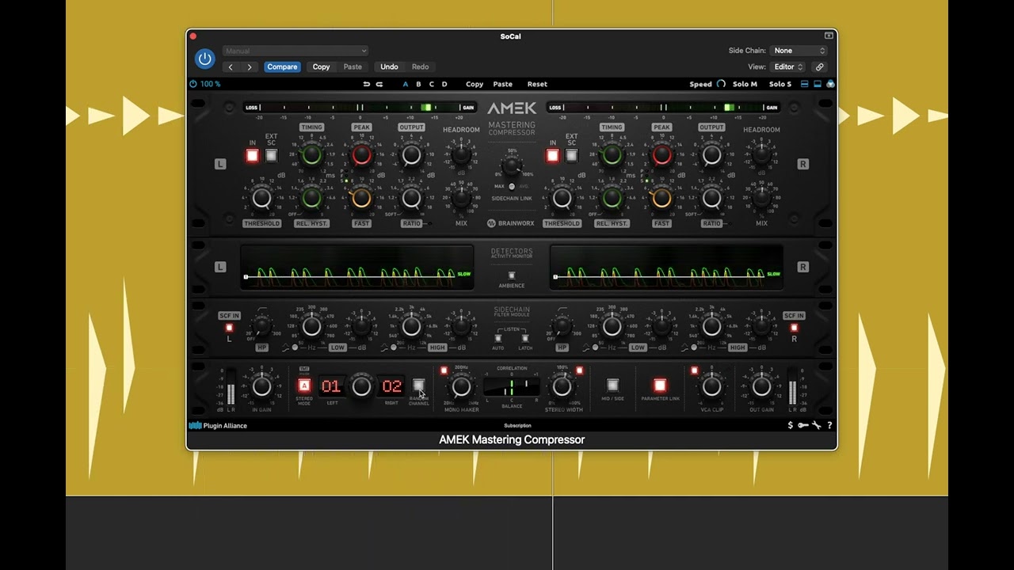1014x570 pixels.
Task: Click the Compare button
Action: tap(282, 67)
